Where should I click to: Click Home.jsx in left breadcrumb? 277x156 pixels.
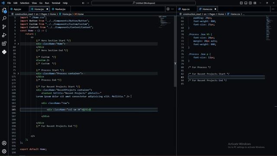(67, 14)
